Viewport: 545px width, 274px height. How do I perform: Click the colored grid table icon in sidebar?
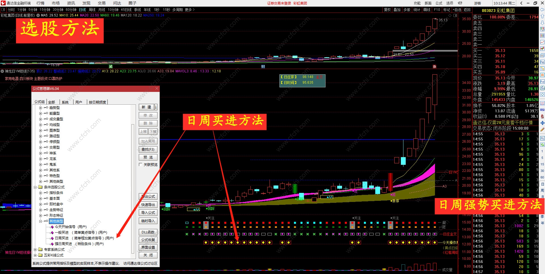(542, 35)
